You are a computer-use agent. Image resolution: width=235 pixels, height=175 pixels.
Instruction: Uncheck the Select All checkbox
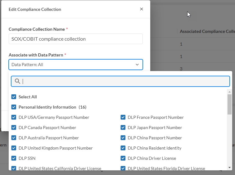coord(14,97)
